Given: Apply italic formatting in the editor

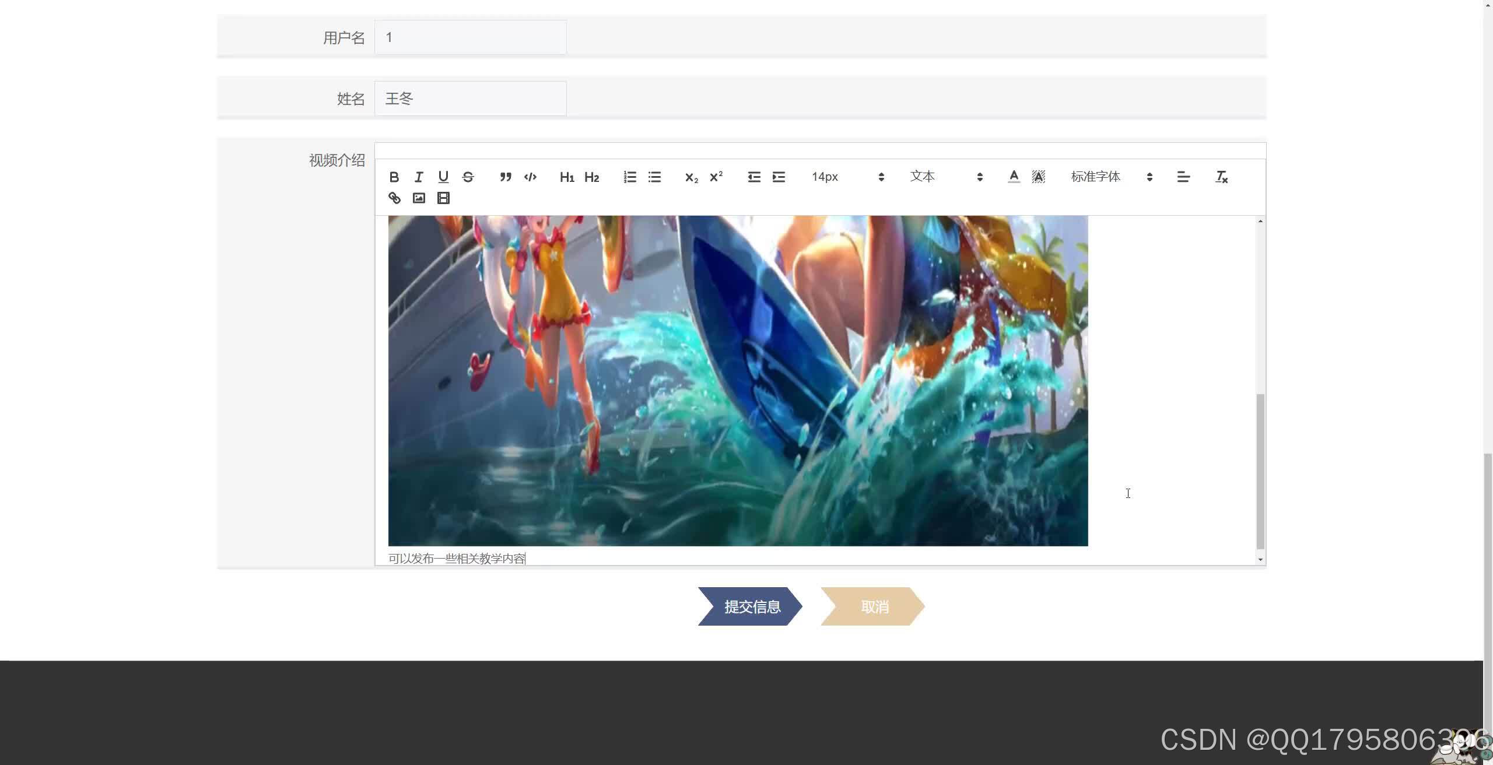Looking at the screenshot, I should pos(418,177).
